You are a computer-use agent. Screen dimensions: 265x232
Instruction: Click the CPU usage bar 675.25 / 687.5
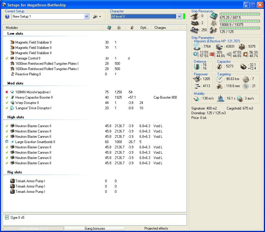240,14
